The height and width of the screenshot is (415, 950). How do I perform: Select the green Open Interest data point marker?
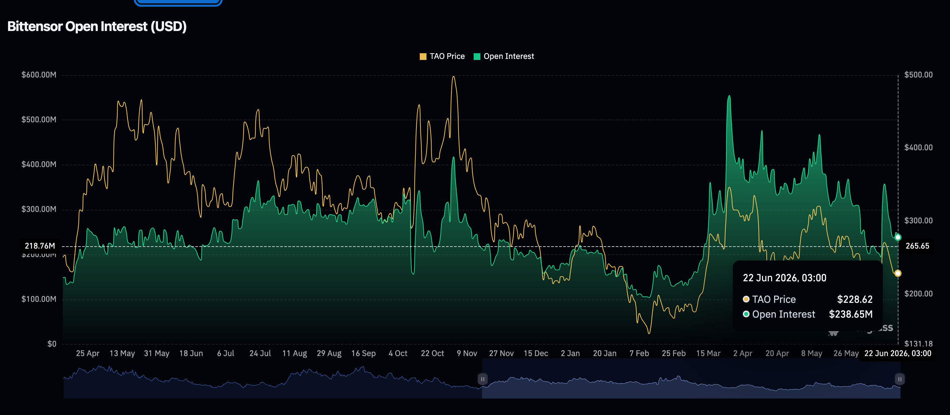pos(898,237)
